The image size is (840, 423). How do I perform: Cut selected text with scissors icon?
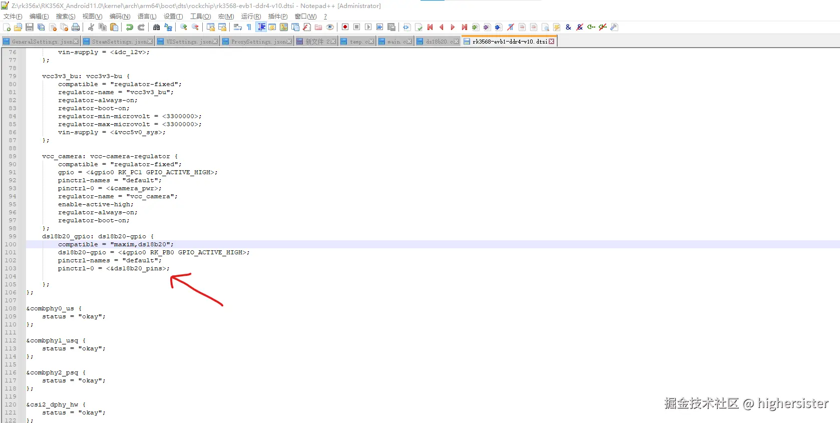point(91,27)
